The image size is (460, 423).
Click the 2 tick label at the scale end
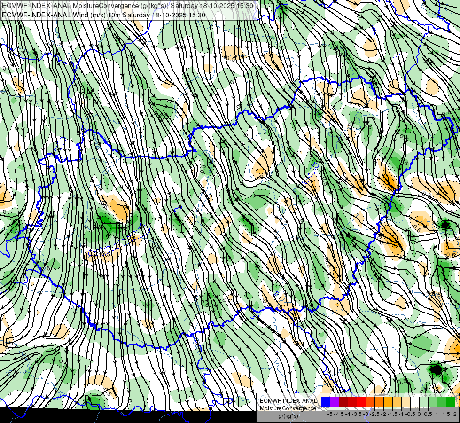[x=455, y=414]
